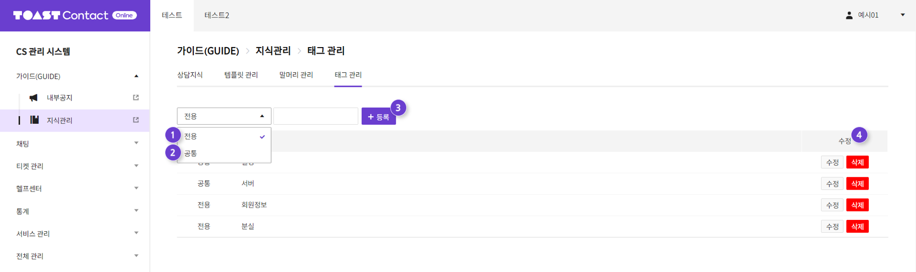Click the megaphone icon beside 내부공지

pos(33,98)
